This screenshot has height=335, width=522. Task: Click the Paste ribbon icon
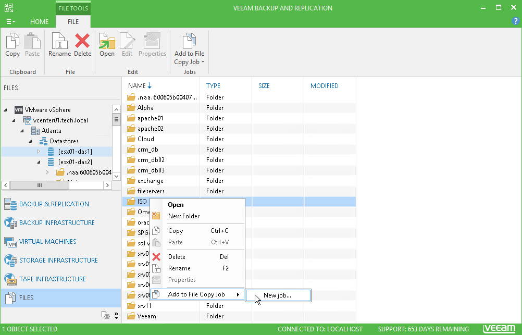coord(32,41)
